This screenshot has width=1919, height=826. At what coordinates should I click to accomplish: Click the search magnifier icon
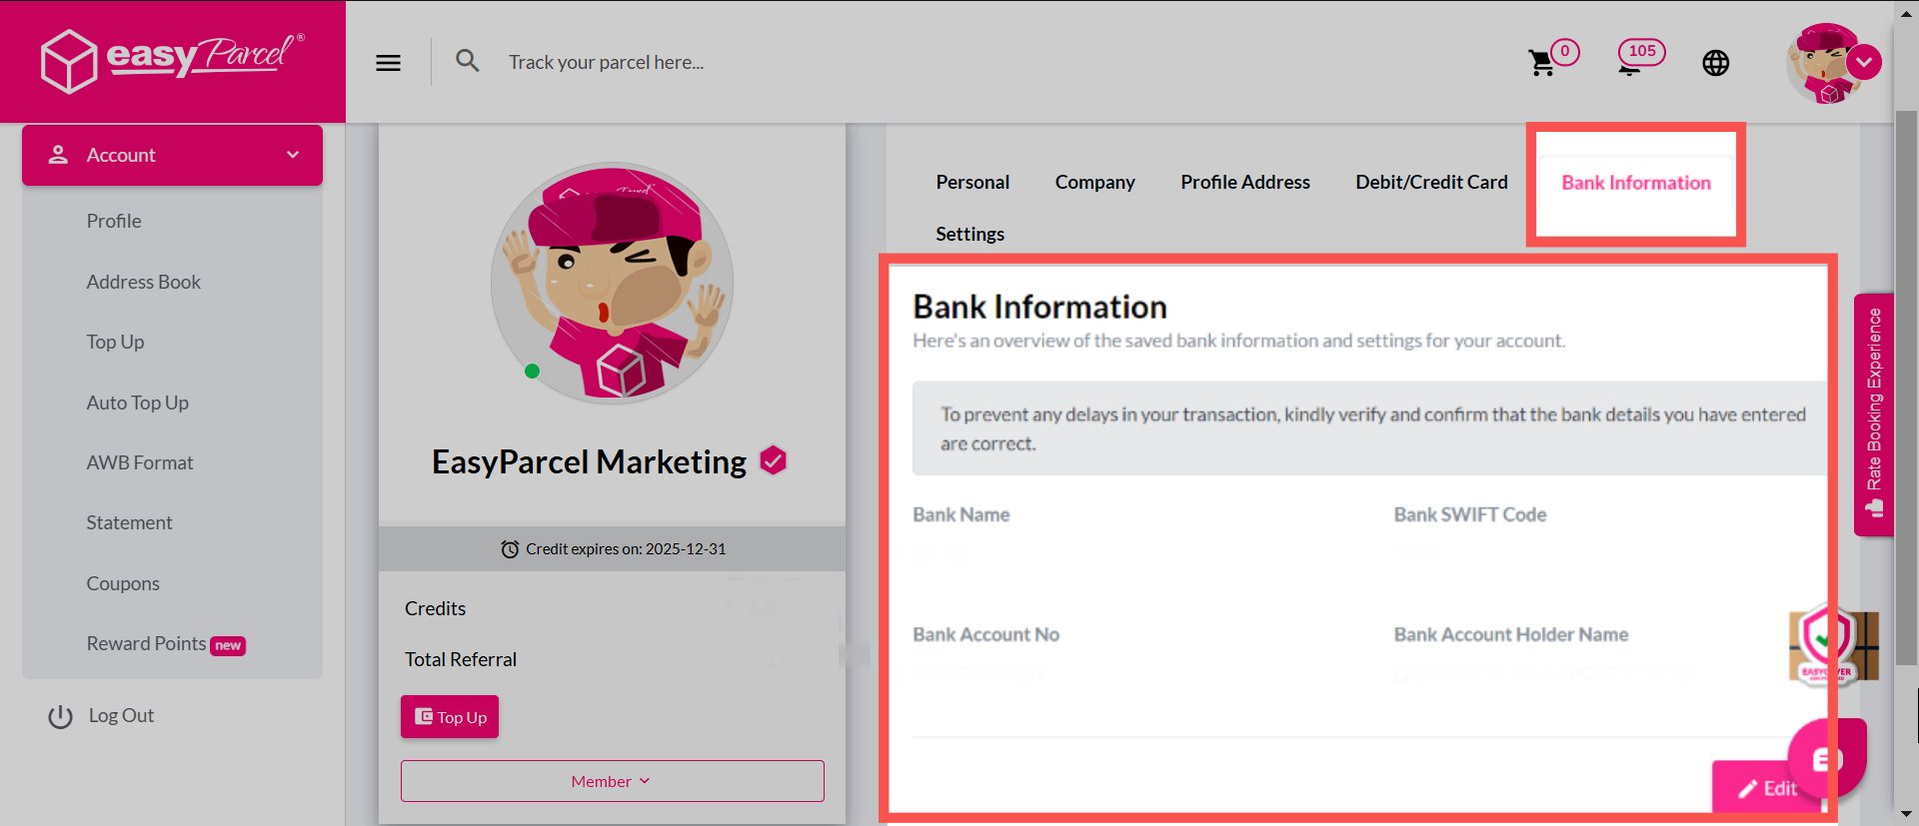point(467,61)
